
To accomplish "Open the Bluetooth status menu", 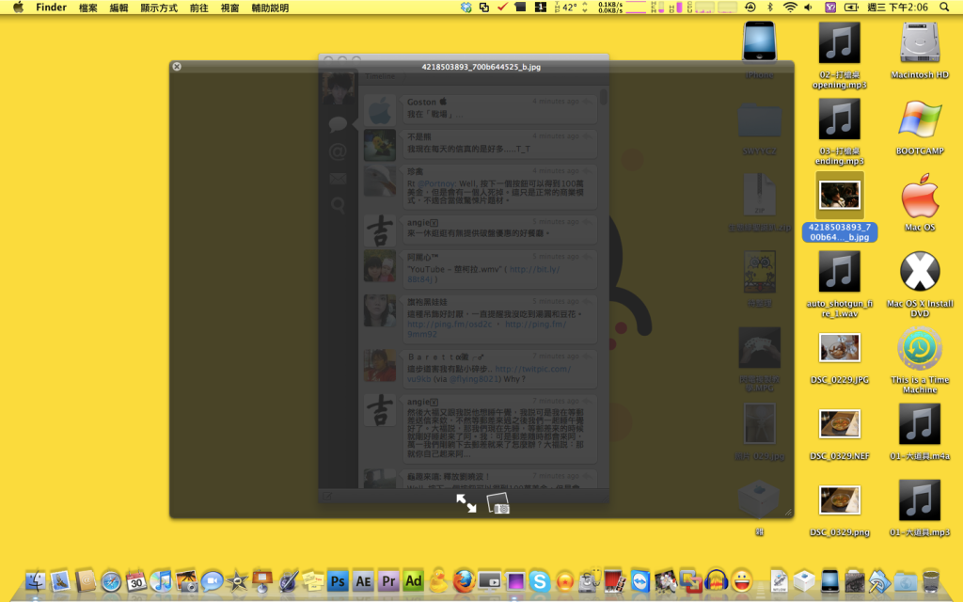I will click(x=768, y=8).
